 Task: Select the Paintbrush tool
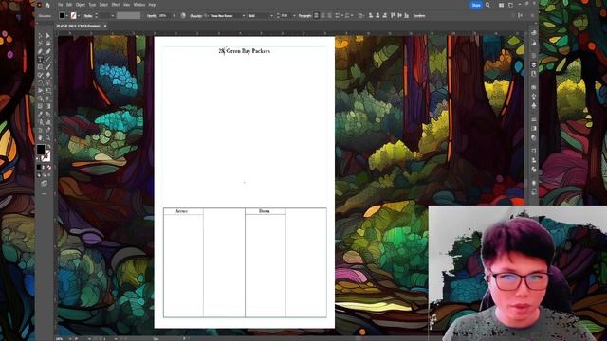point(48,67)
